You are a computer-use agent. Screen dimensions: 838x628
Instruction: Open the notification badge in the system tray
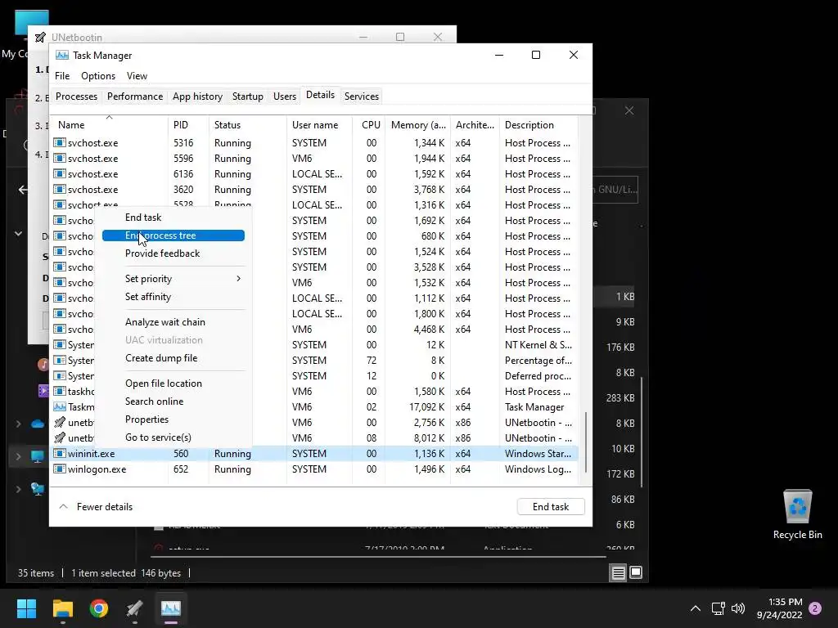pos(815,608)
